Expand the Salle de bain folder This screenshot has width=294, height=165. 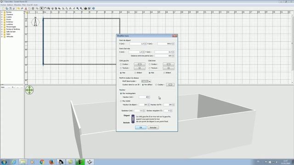pos(2,32)
